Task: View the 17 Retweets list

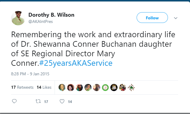Action: click(x=22, y=87)
